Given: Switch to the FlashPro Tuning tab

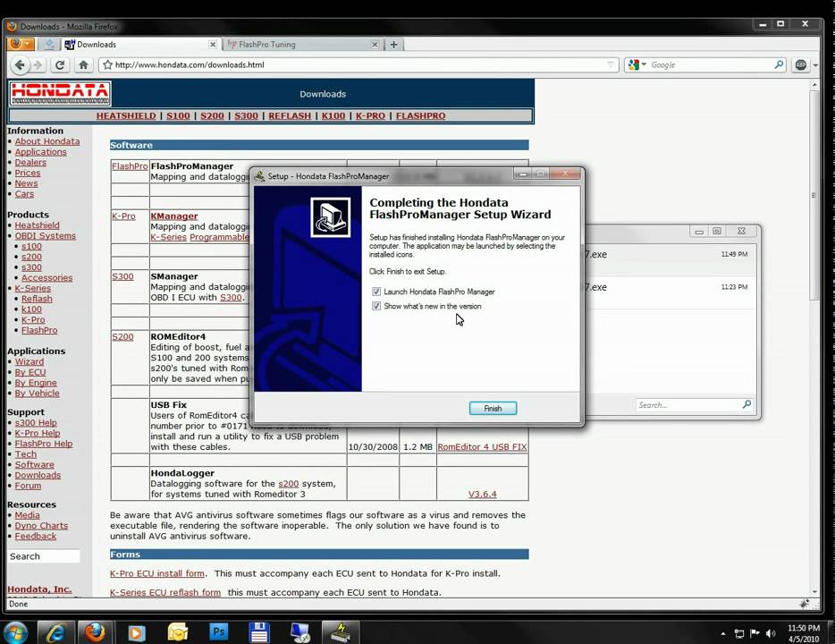Looking at the screenshot, I should 302,45.
